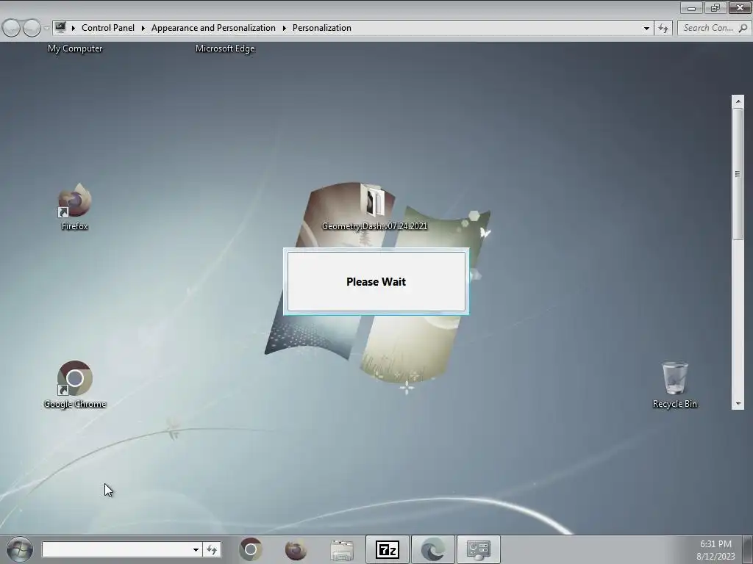753x564 pixels.
Task: Click the My Computer desktop label
Action: 75,48
